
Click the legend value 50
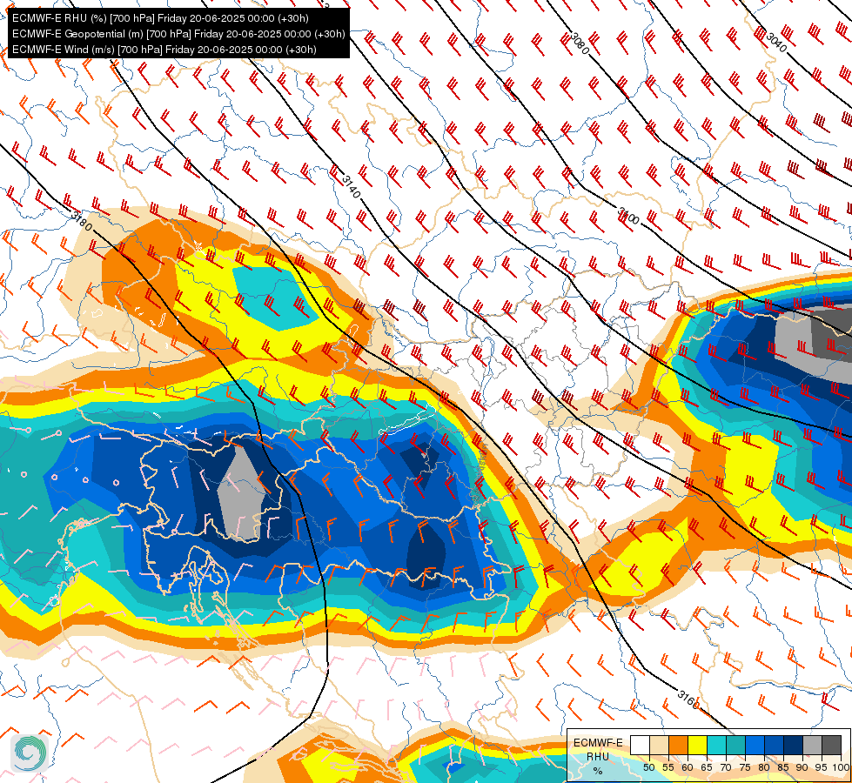pos(648,768)
